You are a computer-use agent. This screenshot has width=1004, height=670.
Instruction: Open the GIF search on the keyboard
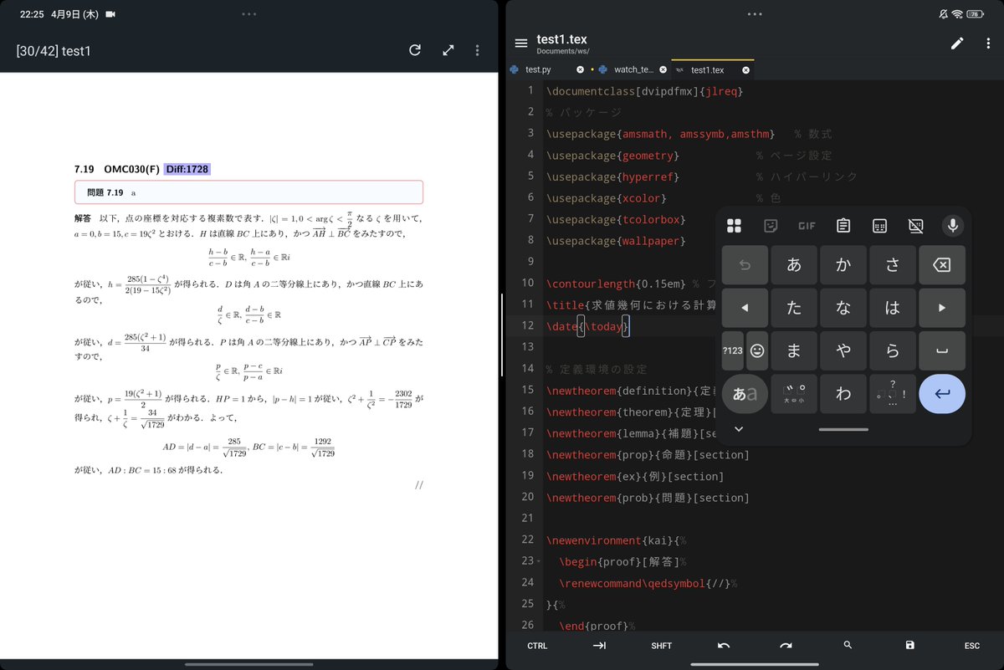click(x=807, y=225)
